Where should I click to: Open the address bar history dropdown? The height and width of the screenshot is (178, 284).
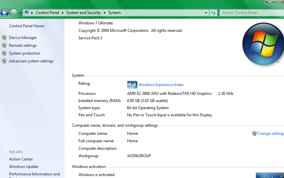pyautogui.click(x=206, y=13)
